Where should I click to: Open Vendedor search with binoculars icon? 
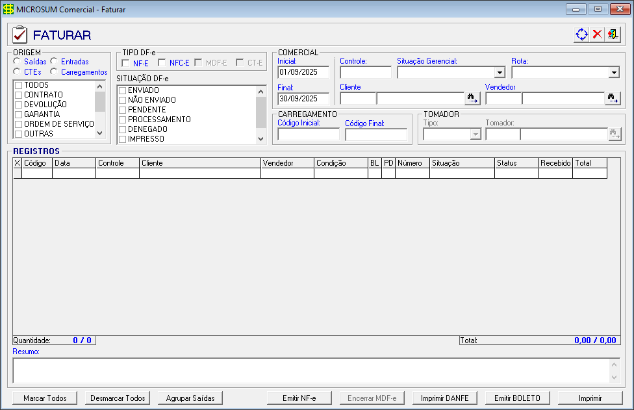613,98
